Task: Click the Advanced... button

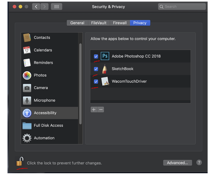Action: tap(177, 163)
